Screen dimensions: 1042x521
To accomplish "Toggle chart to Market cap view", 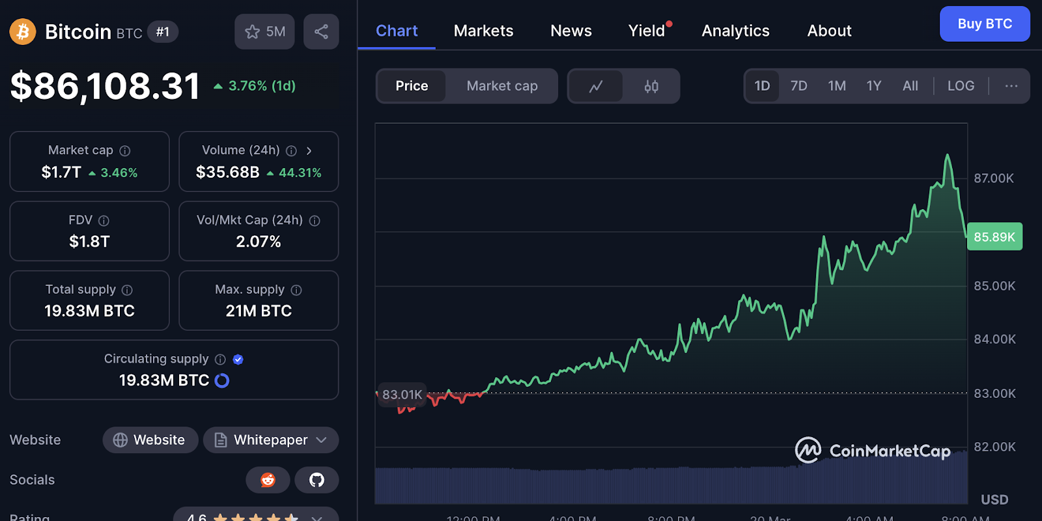I will coord(501,86).
